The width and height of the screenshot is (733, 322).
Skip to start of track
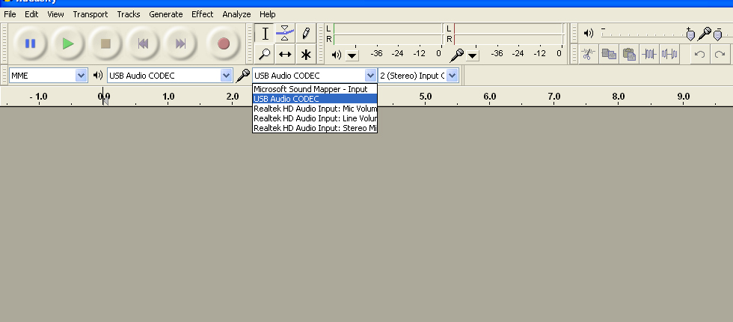pos(143,43)
